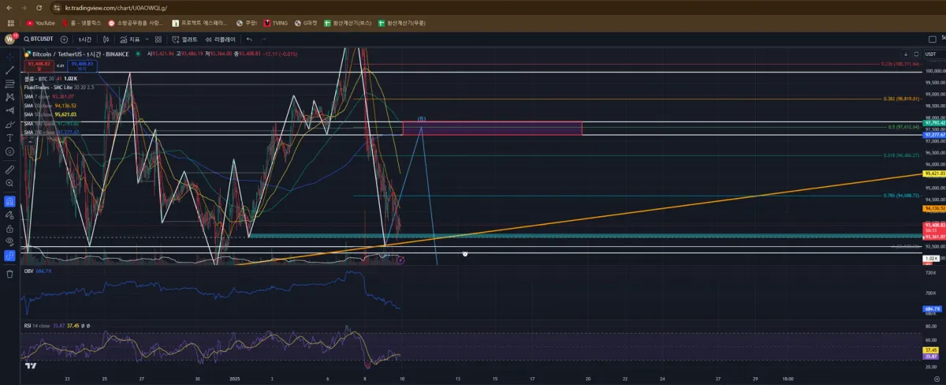The width and height of the screenshot is (946, 385).
Task: Select the red rectangle zone drawing
Action: point(492,128)
